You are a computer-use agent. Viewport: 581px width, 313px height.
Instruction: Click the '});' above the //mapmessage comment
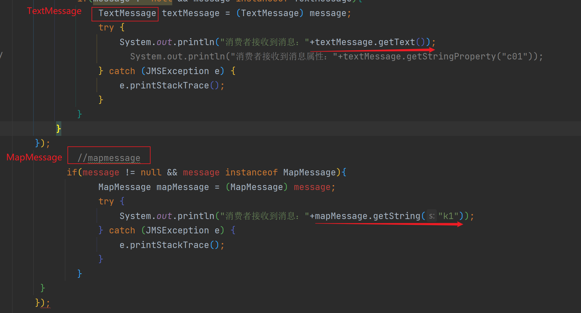pos(43,143)
